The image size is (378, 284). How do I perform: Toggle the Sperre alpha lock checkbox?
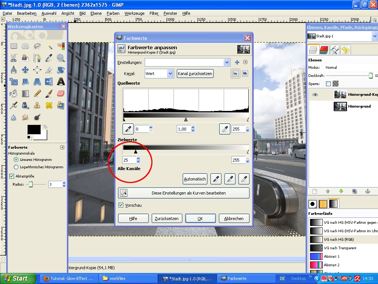pyautogui.click(x=328, y=84)
